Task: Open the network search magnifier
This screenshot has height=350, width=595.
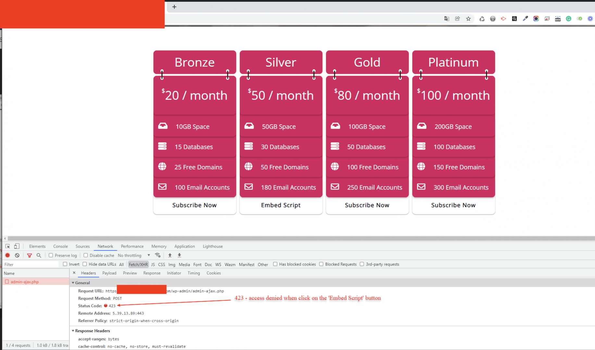Action: pos(39,255)
